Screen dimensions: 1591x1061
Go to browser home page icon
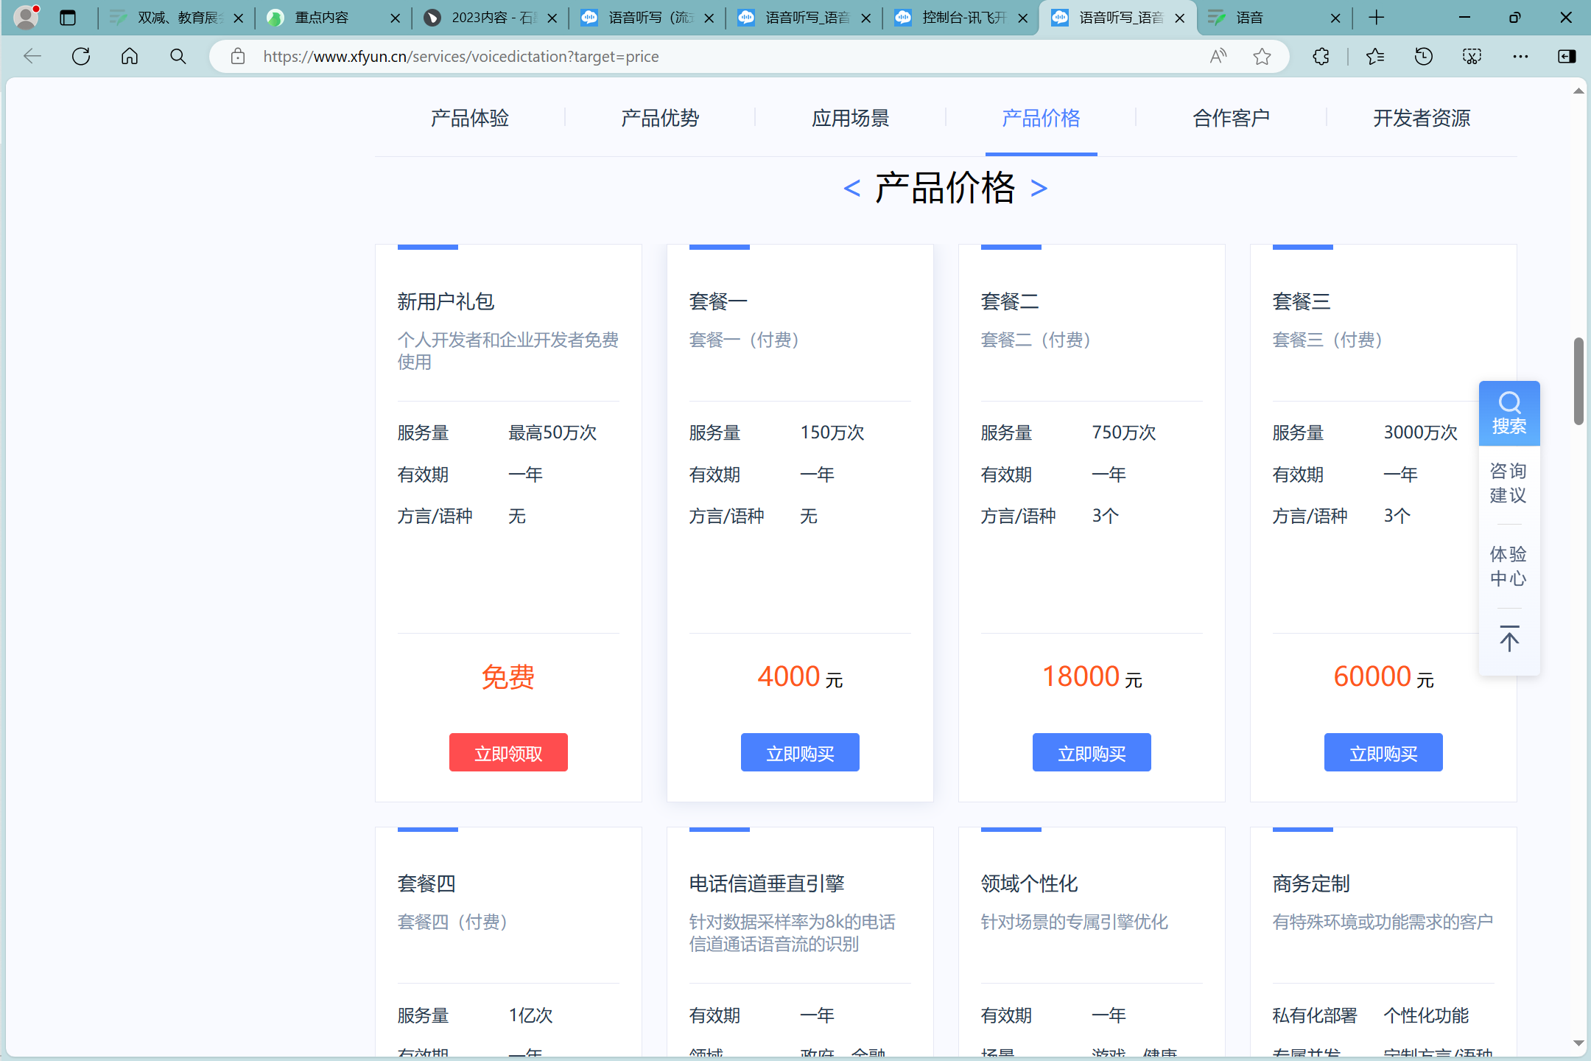click(130, 57)
